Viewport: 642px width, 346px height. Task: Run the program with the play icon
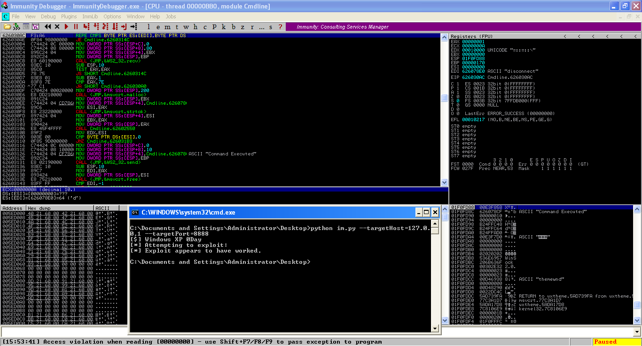(66, 27)
